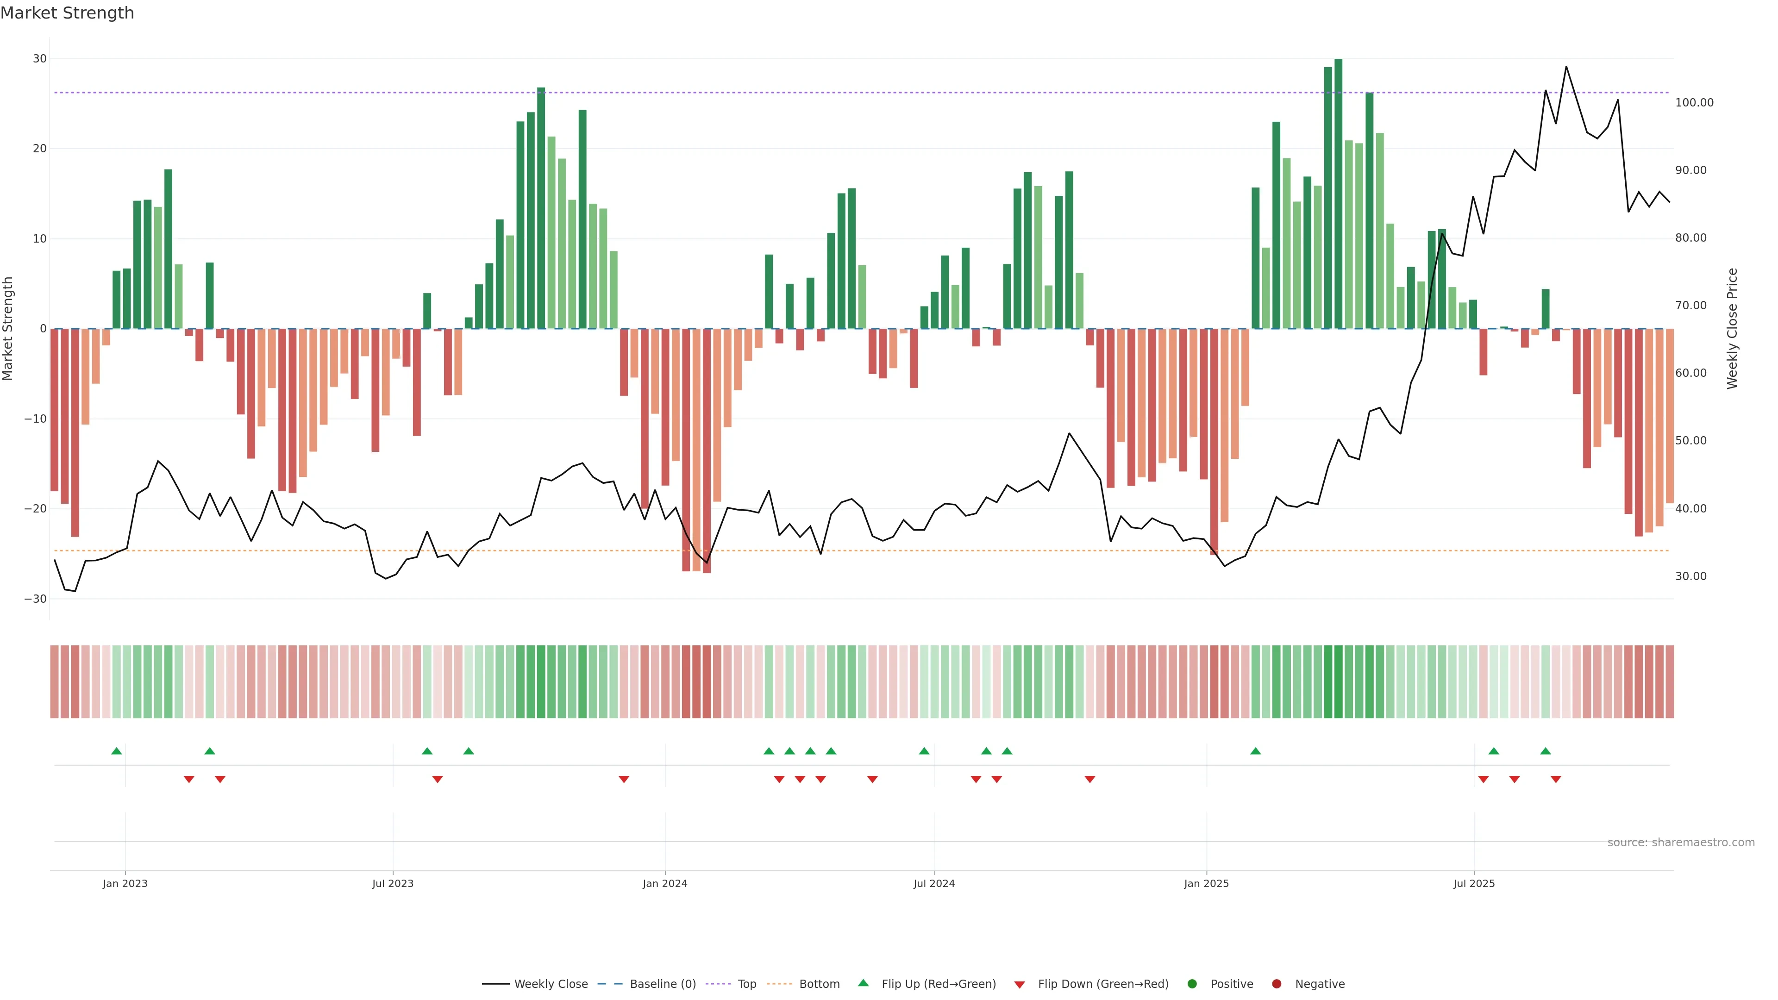Click the flip-up triangle just before Jul 2024
Image resolution: width=1778 pixels, height=1000 pixels.
coord(924,751)
